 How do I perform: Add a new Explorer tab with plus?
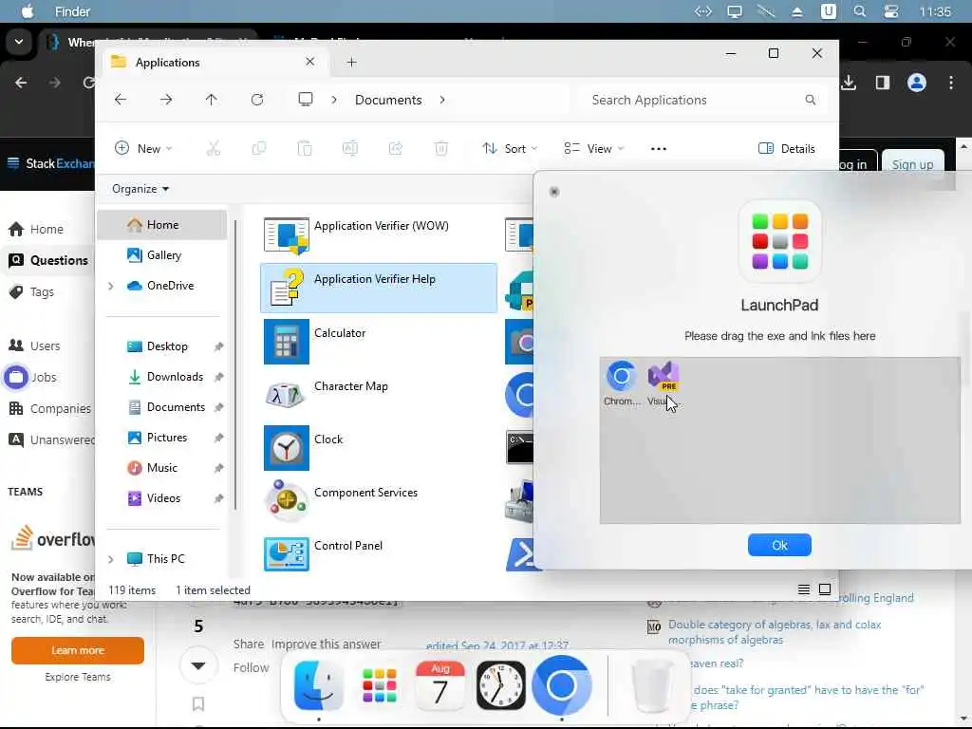coord(351,62)
